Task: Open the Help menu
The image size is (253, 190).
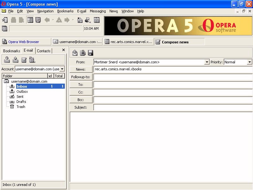Action: (x=141, y=11)
